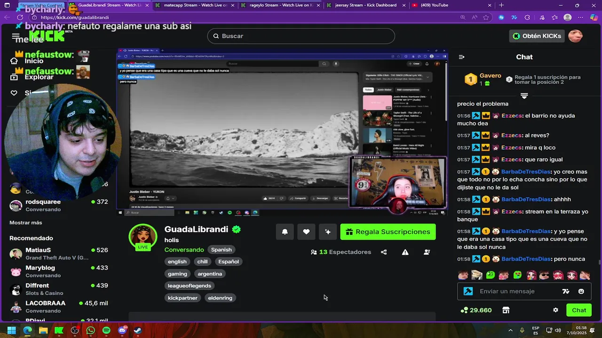Open the emoji picker in the message box
The height and width of the screenshot is (338, 602).
(x=581, y=291)
